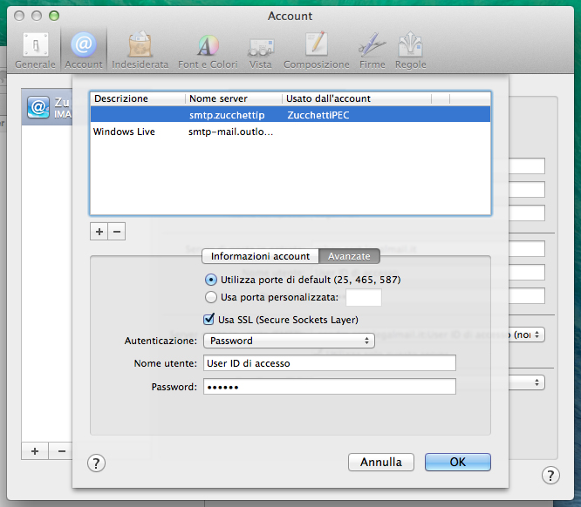This screenshot has height=507, width=581.
Task: Click the Nome utente input field
Action: [330, 363]
